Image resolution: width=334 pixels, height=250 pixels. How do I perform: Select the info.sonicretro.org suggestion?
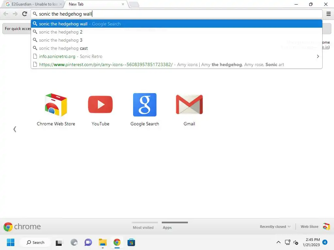tap(176, 56)
